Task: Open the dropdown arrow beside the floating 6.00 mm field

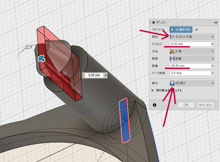Action: click(105, 75)
